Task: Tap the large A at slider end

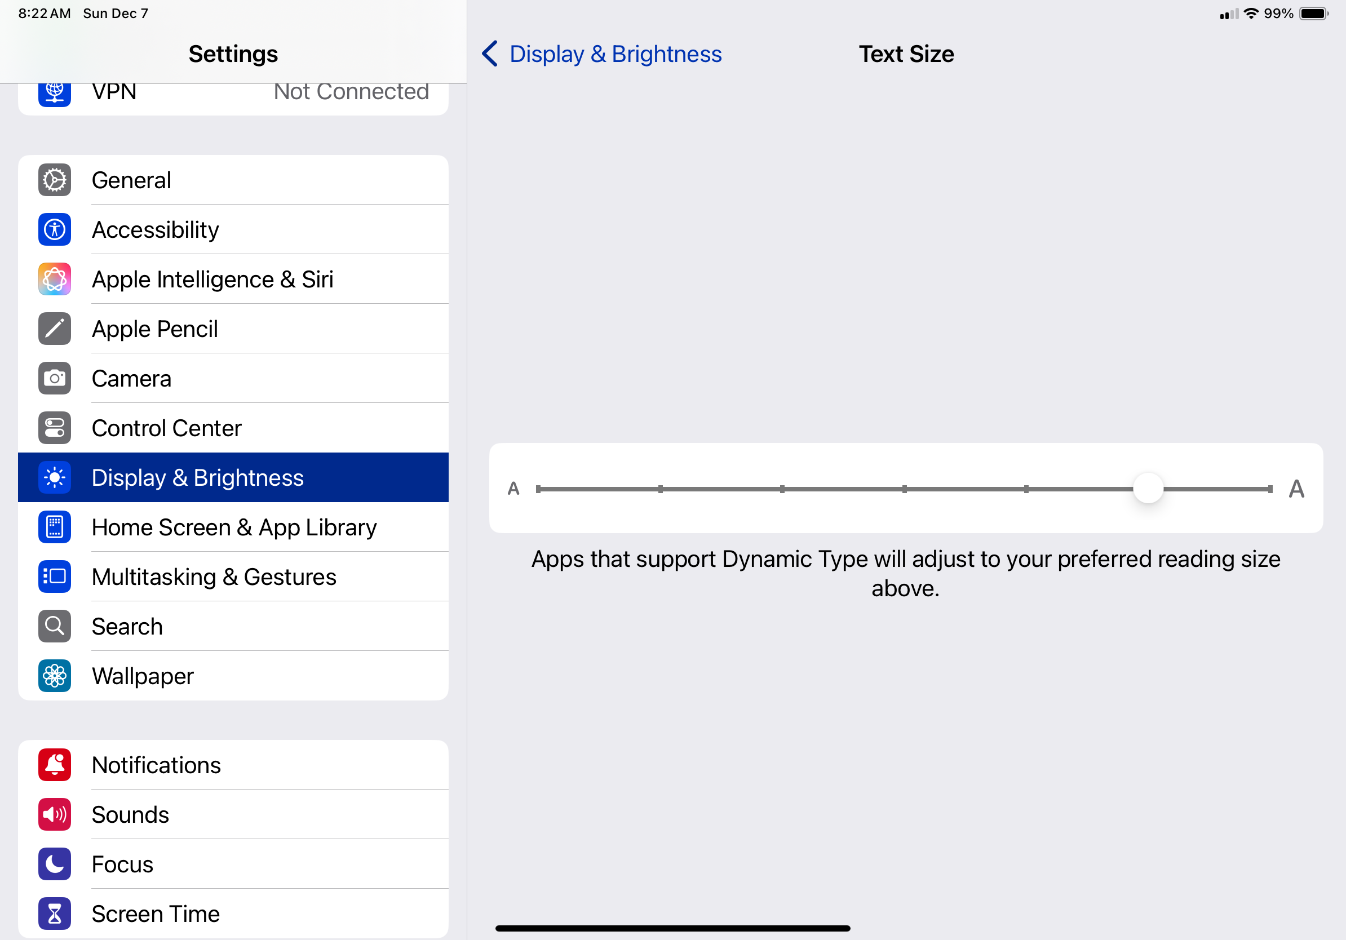Action: point(1296,489)
